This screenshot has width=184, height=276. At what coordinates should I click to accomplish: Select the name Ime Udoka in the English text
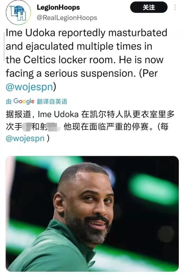coord(30,33)
